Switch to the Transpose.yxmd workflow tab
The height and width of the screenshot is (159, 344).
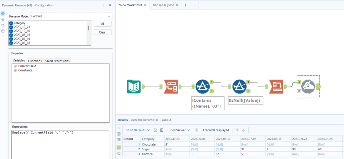(163, 5)
